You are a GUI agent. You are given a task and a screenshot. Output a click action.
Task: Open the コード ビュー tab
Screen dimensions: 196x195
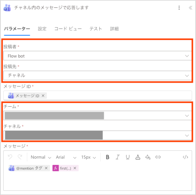point(68,29)
